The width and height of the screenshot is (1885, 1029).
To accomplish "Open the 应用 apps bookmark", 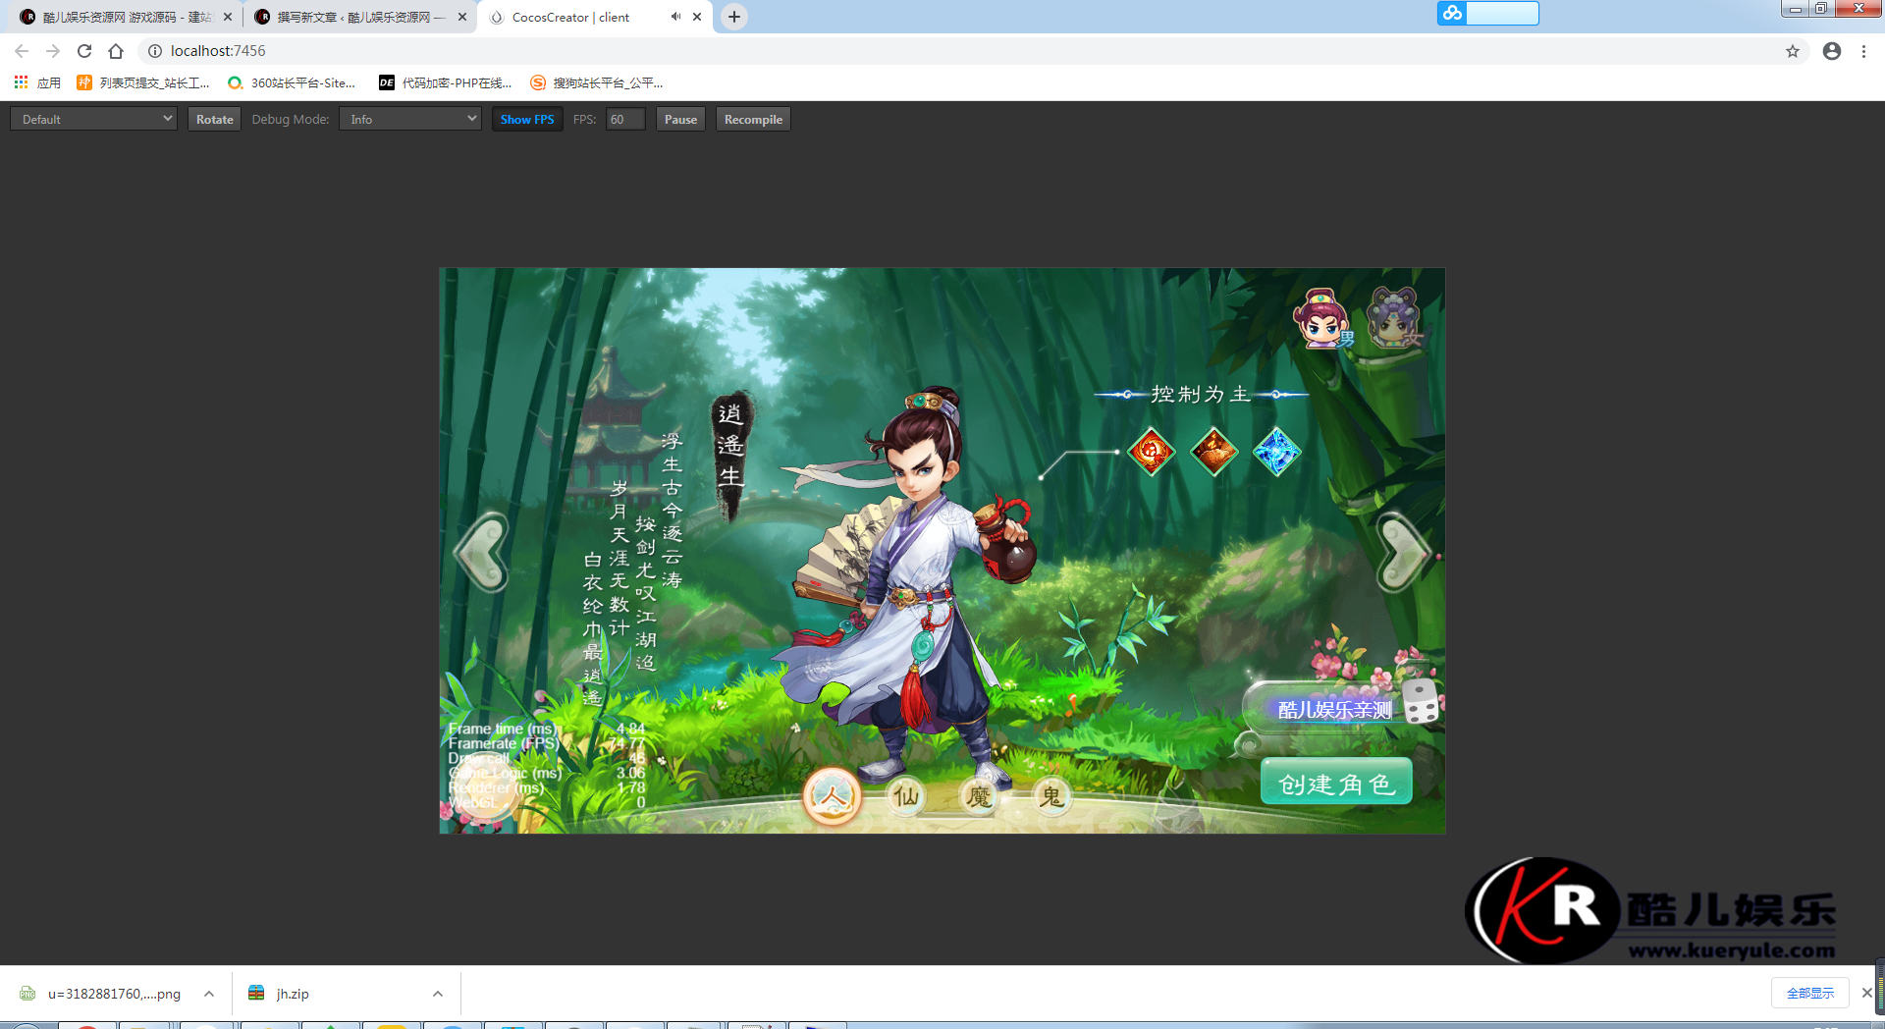I will pyautogui.click(x=37, y=82).
